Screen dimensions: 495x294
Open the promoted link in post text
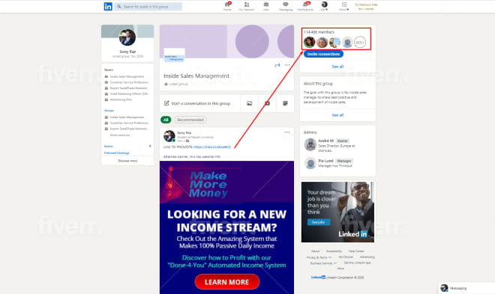coord(212,147)
